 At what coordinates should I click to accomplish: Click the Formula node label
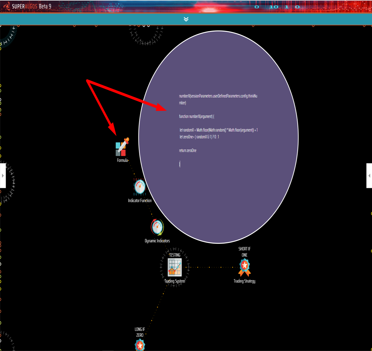click(x=122, y=160)
